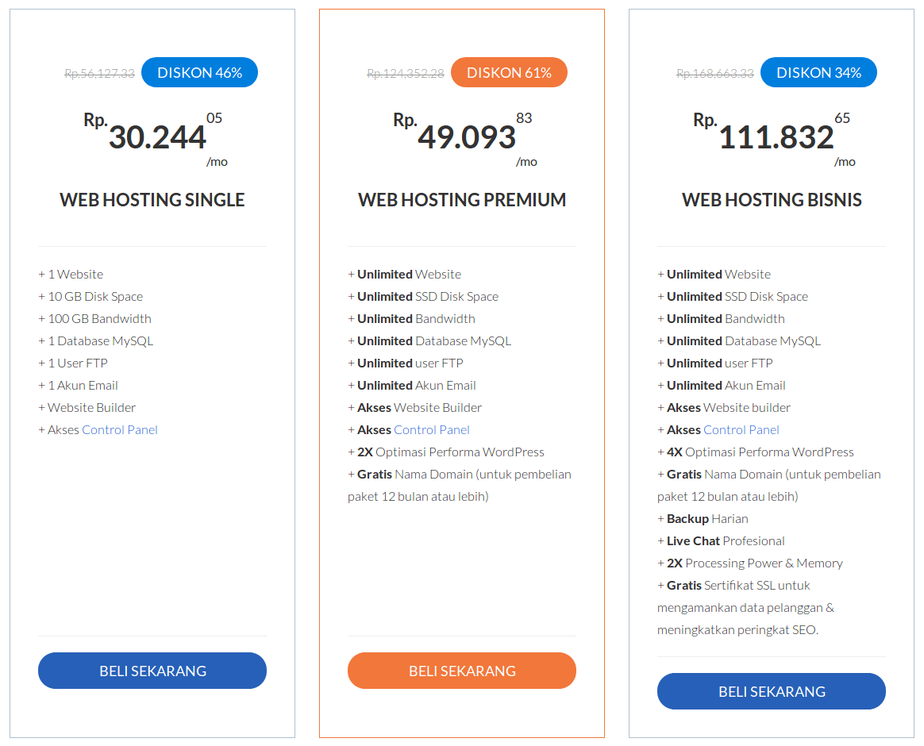Click the struck-through Rp.124,352.28 price

tap(406, 74)
